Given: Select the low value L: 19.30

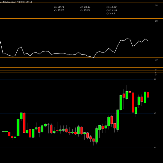Looking at the screenshot, I should (85, 10).
